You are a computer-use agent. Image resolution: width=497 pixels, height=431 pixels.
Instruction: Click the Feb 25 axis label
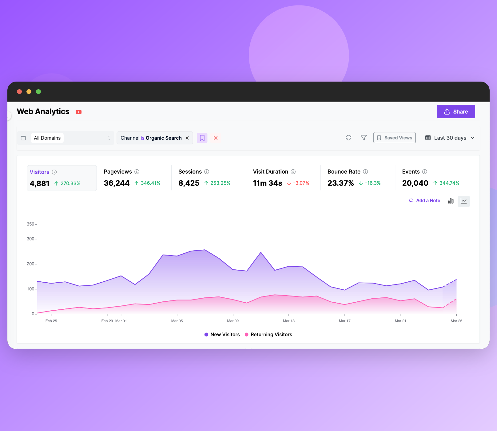coord(51,321)
